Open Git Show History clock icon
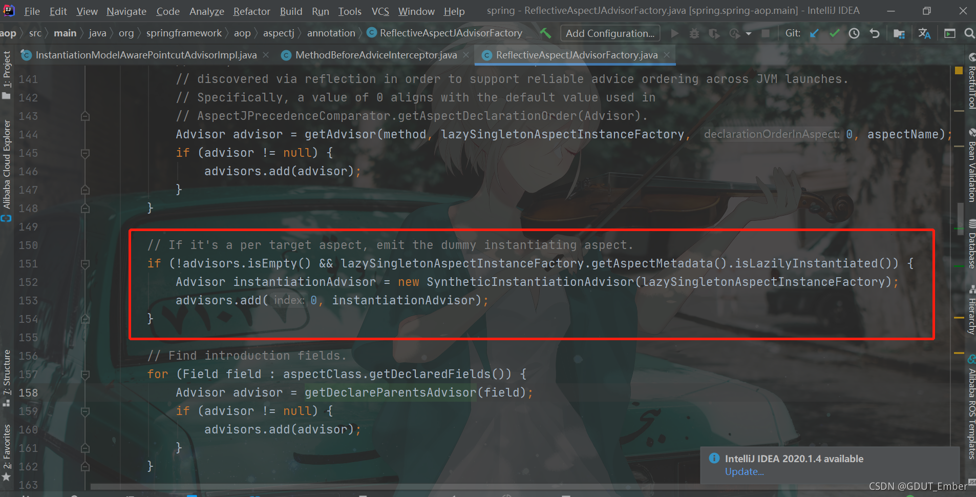This screenshot has height=497, width=976. pyautogui.click(x=854, y=33)
